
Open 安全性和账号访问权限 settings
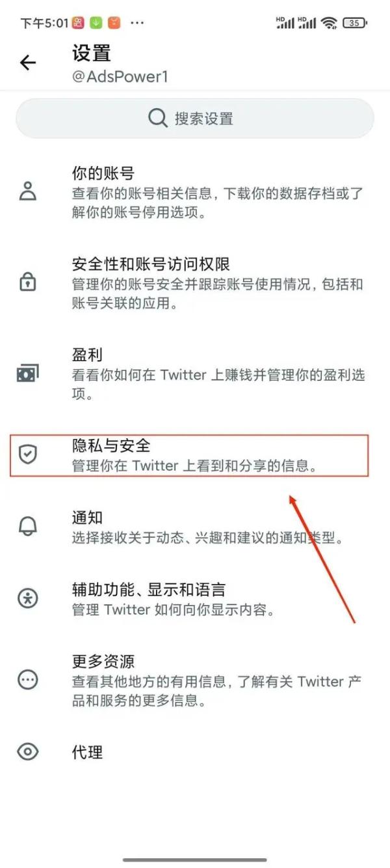pyautogui.click(x=195, y=283)
